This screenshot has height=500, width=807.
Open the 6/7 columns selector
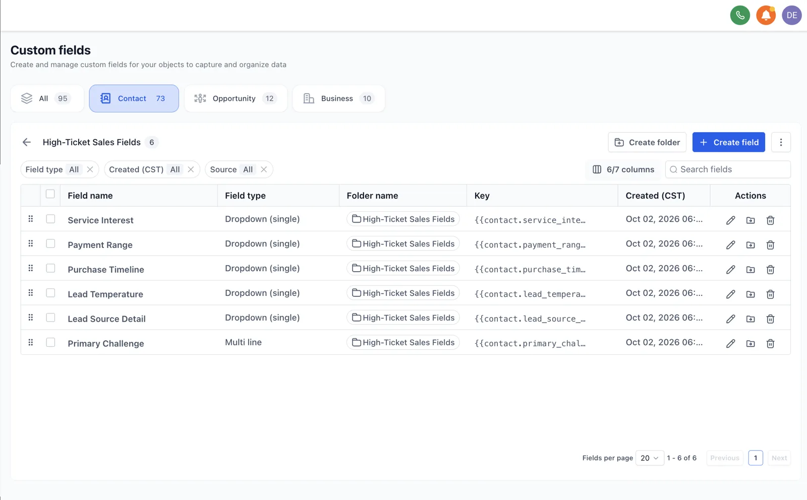623,169
